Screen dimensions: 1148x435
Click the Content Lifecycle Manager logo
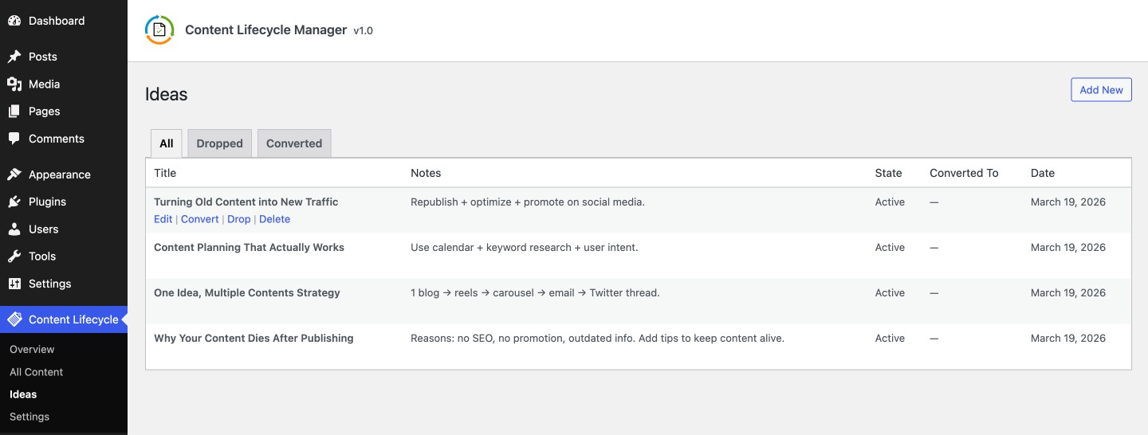(159, 30)
